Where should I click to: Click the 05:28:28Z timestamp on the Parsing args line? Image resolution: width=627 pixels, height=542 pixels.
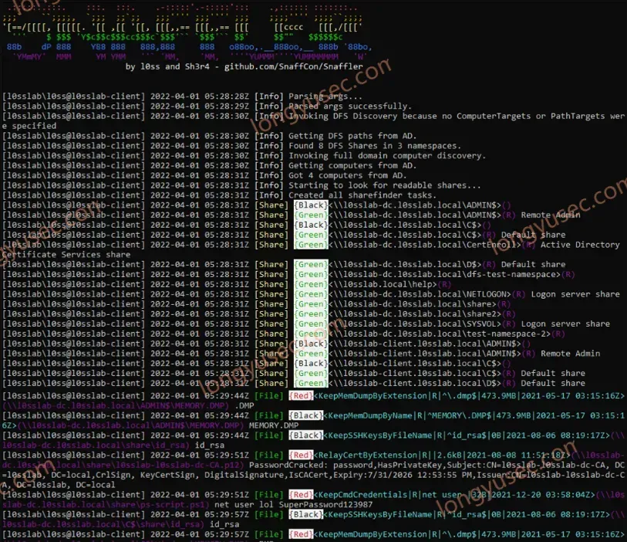pyautogui.click(x=227, y=97)
